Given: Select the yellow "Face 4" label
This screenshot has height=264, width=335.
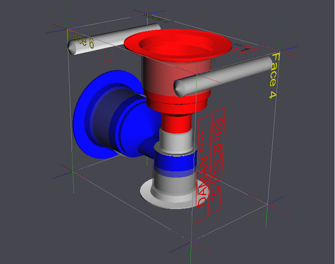Looking at the screenshot, I should tap(274, 76).
